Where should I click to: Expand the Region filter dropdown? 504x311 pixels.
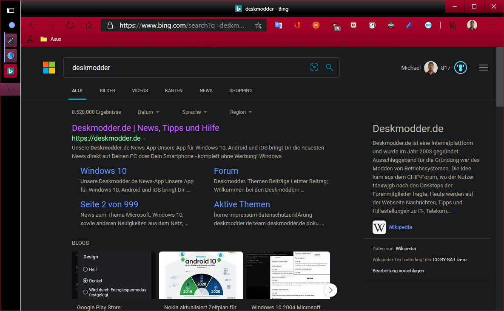coord(241,112)
